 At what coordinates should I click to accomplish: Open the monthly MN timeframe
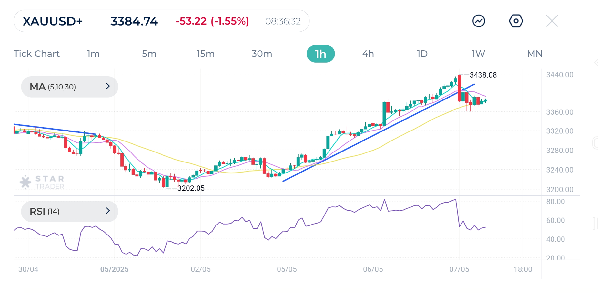(534, 54)
